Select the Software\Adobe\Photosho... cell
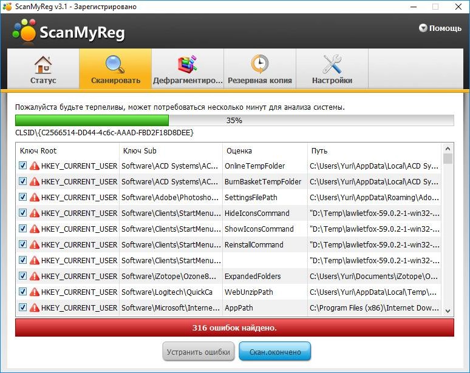Screen dimensions: 470x373 170,197
